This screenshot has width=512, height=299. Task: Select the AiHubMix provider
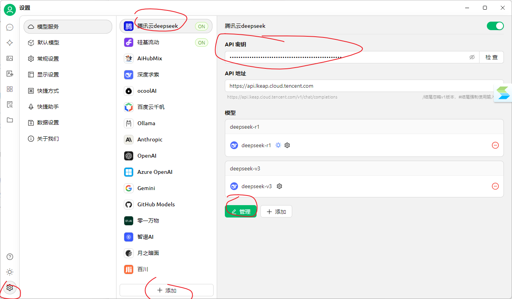(166, 58)
